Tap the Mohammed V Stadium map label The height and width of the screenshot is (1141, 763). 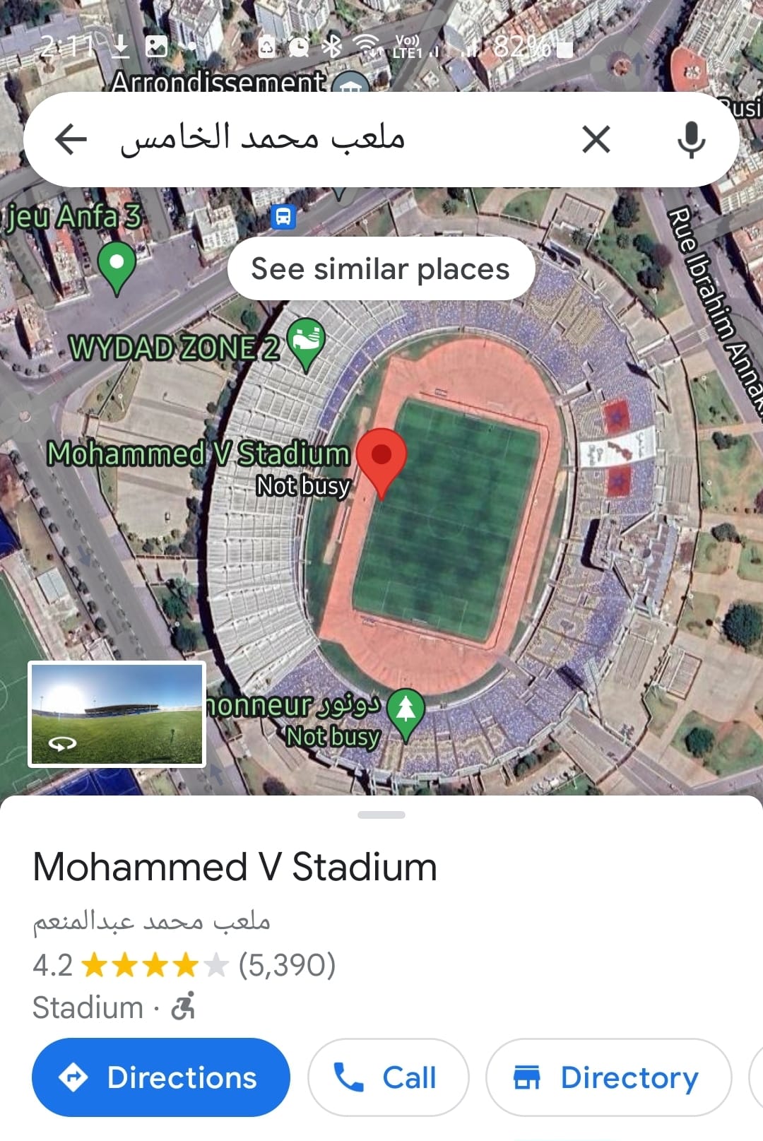pos(199,454)
